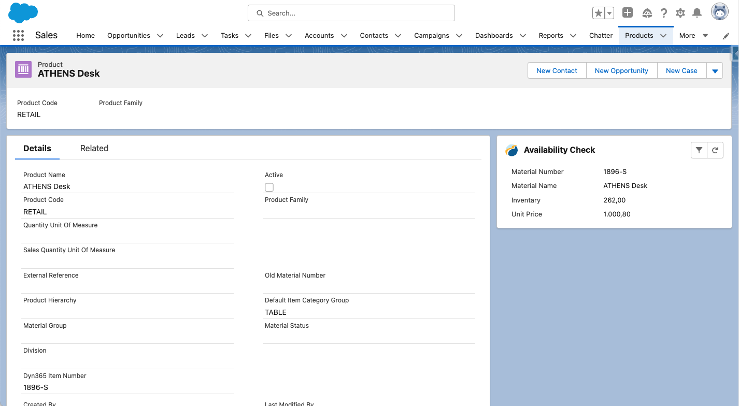Open the More navigation dropdown
The height and width of the screenshot is (406, 739).
click(693, 36)
